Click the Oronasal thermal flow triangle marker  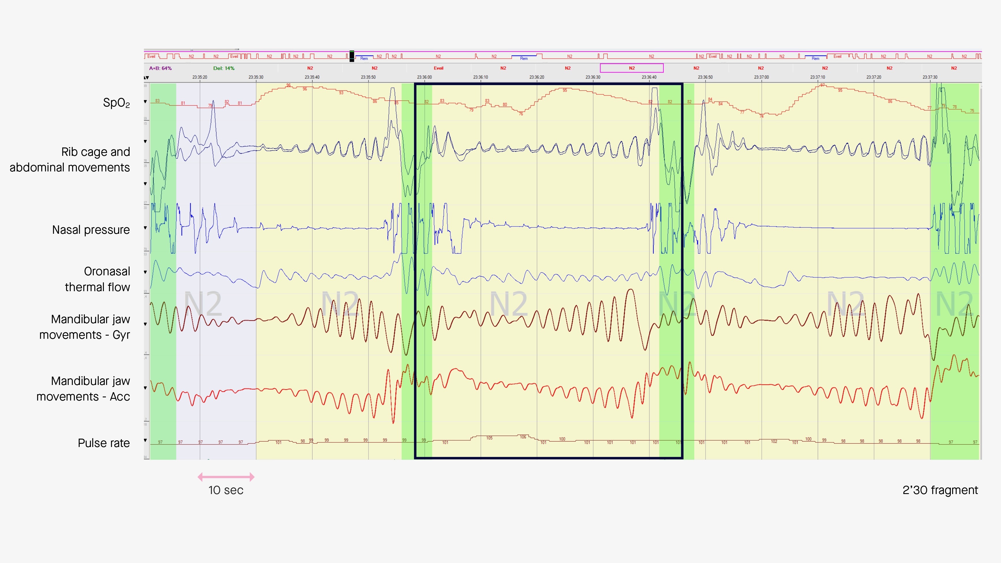pyautogui.click(x=145, y=272)
